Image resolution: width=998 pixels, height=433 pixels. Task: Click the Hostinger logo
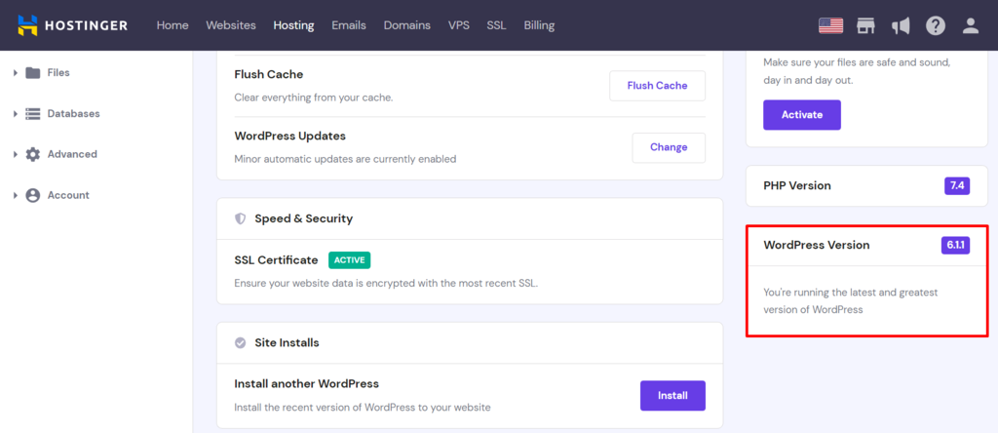coord(73,25)
